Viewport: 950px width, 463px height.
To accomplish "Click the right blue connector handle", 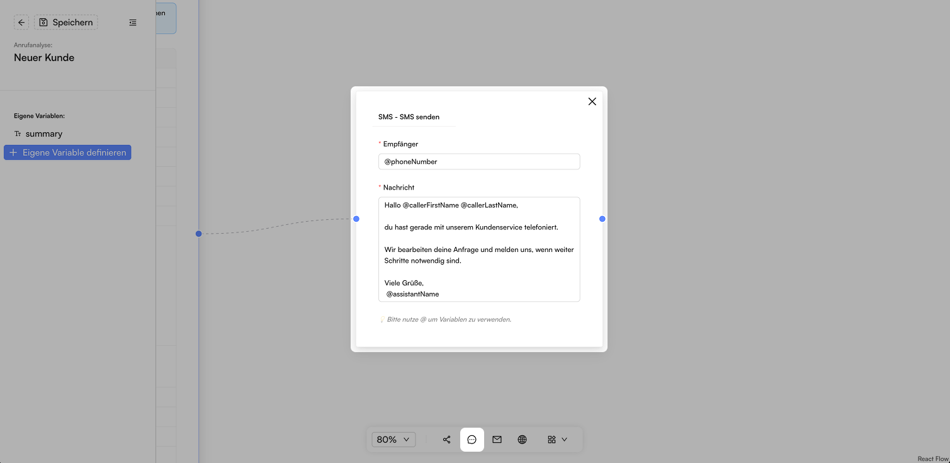I will pyautogui.click(x=602, y=219).
